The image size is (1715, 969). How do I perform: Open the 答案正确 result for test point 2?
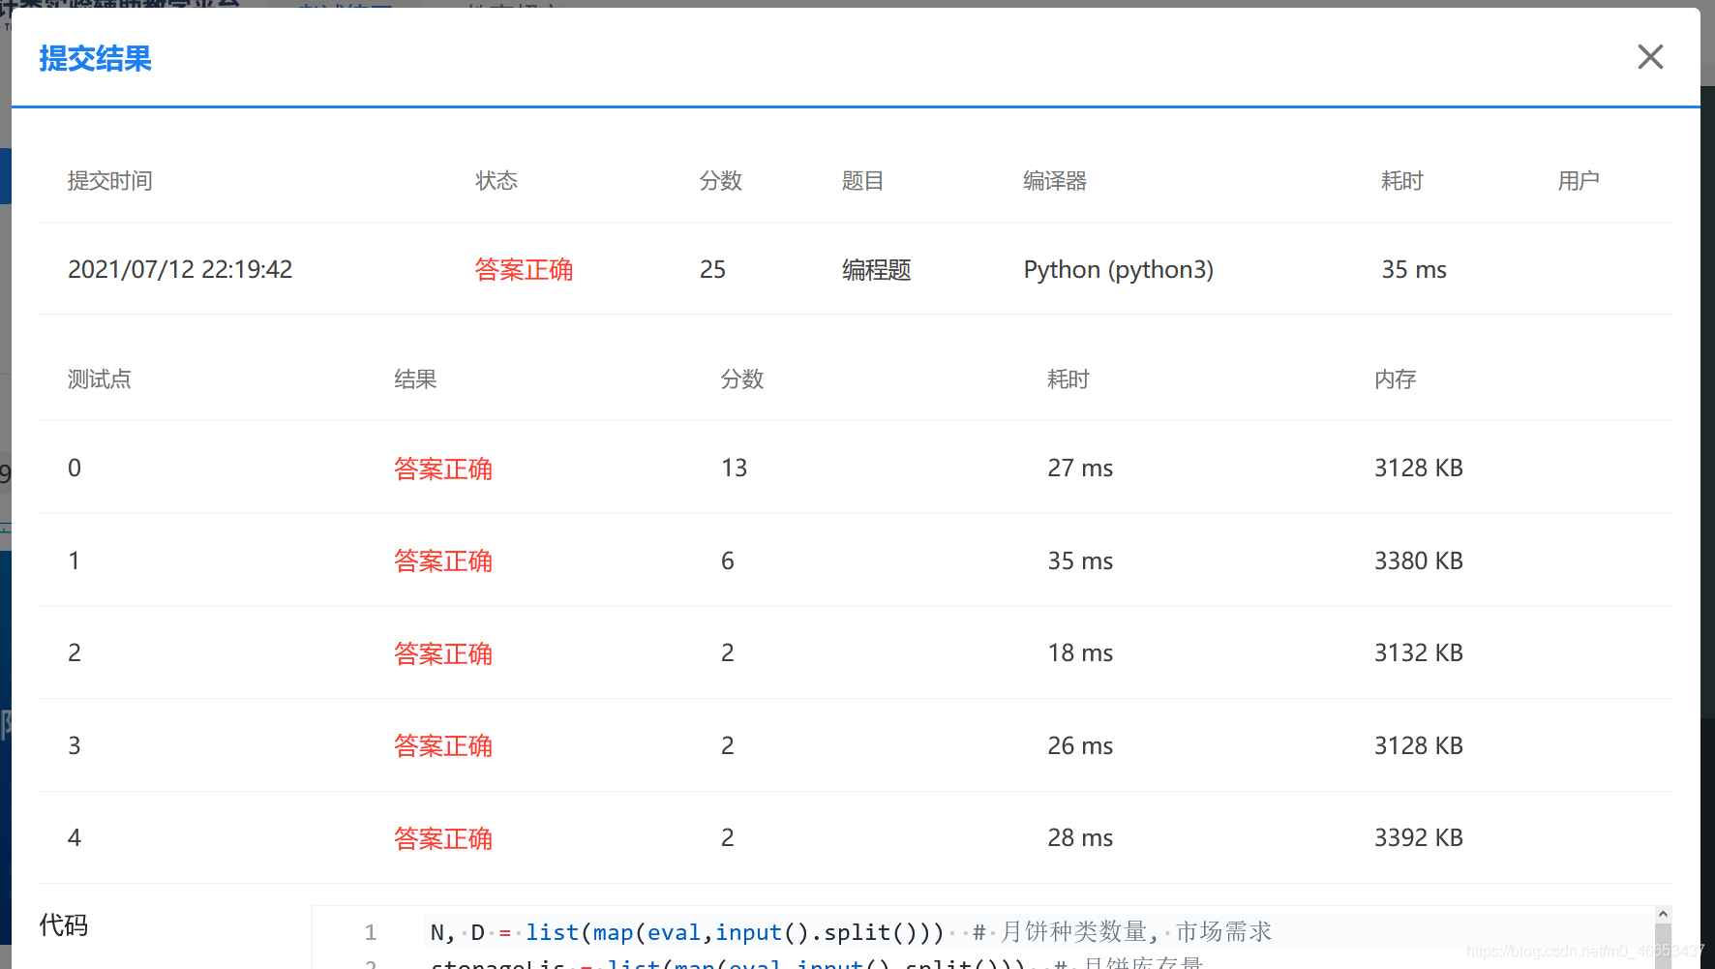click(443, 653)
